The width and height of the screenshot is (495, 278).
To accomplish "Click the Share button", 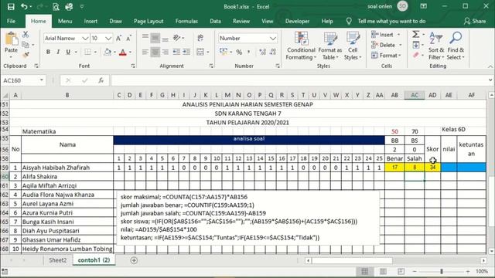I will click(475, 21).
